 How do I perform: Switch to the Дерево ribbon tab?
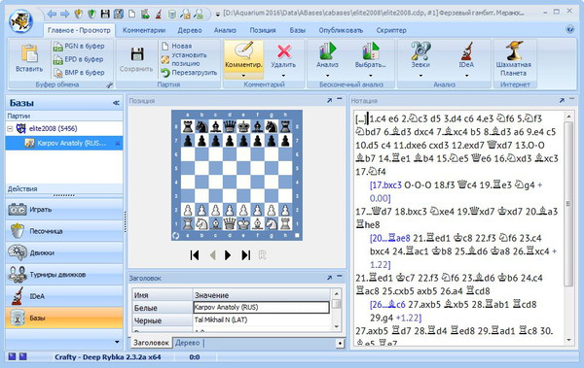(190, 30)
